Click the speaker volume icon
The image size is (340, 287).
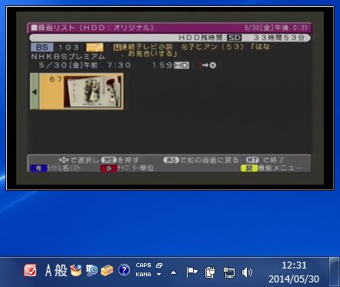(x=247, y=272)
